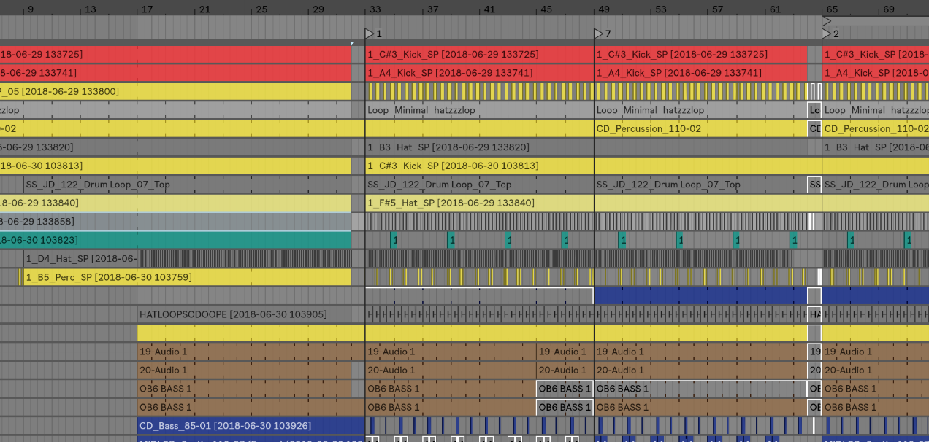Jump to locator marker 1
929x442 pixels.
(370, 34)
